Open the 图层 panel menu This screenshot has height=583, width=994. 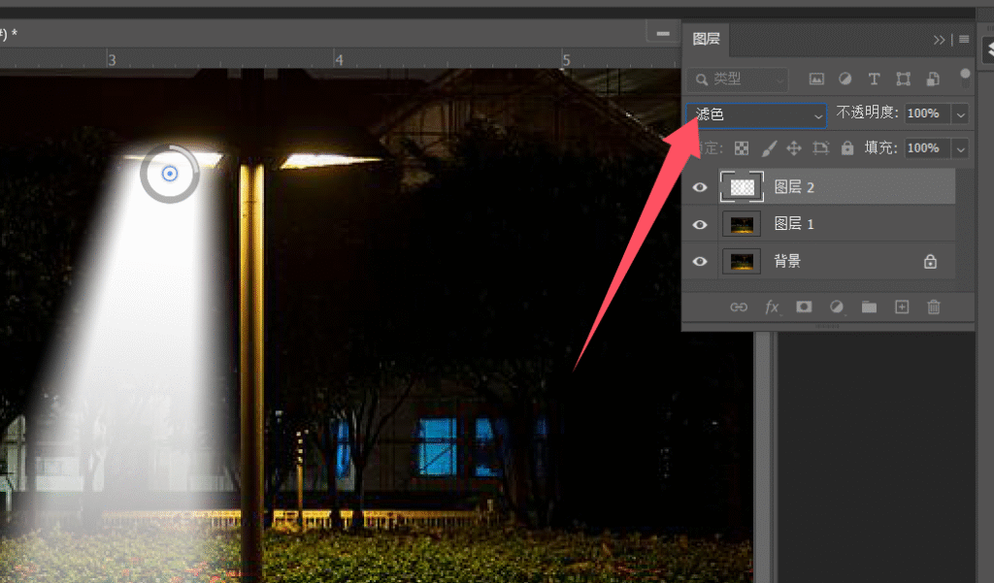[x=964, y=40]
